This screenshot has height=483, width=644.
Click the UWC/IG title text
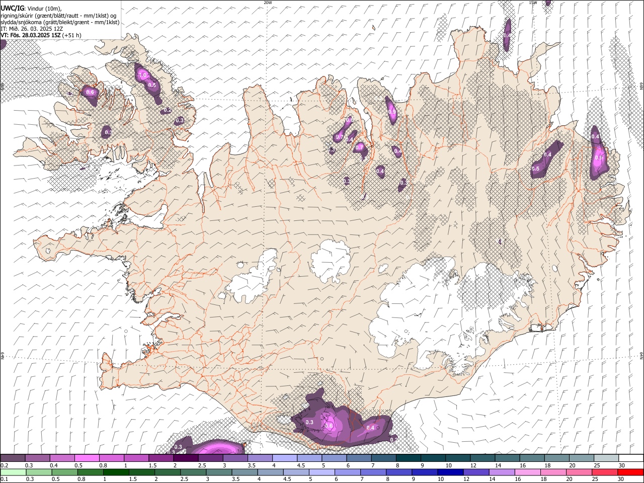point(12,8)
